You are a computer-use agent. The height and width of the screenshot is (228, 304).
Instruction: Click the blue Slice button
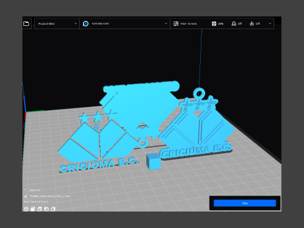pos(245,203)
